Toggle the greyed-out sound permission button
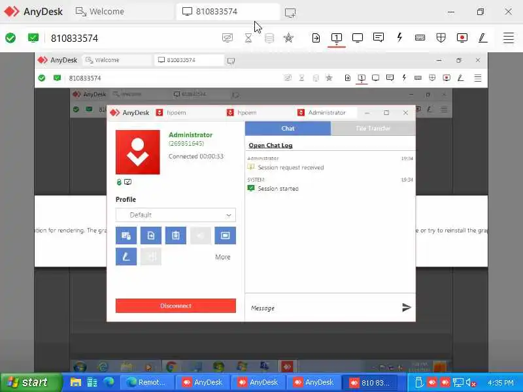This screenshot has width=523, height=392. (x=201, y=235)
